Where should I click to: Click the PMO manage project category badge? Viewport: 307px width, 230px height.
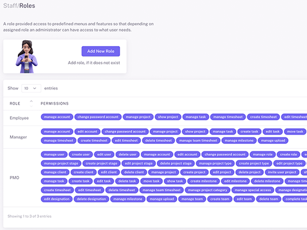pos(208,190)
